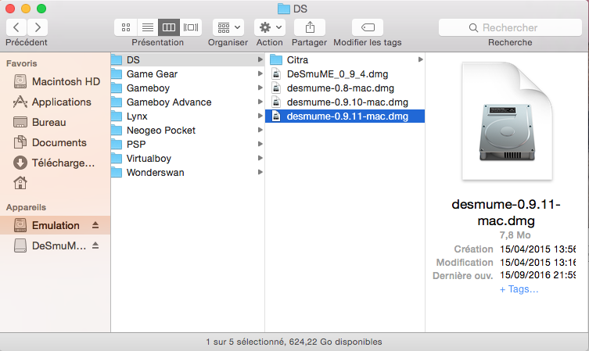
Task: Click the Modifier les tags button
Action: click(368, 27)
